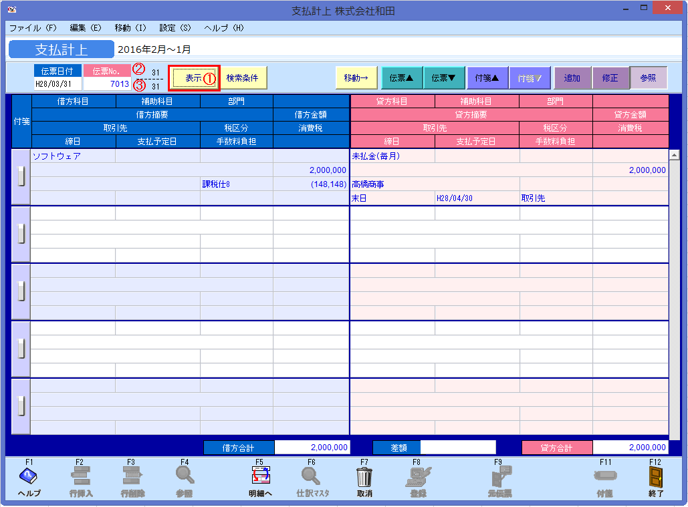Open 明細へ detail view via F5 icon
This screenshot has width=688, height=507.
(261, 476)
